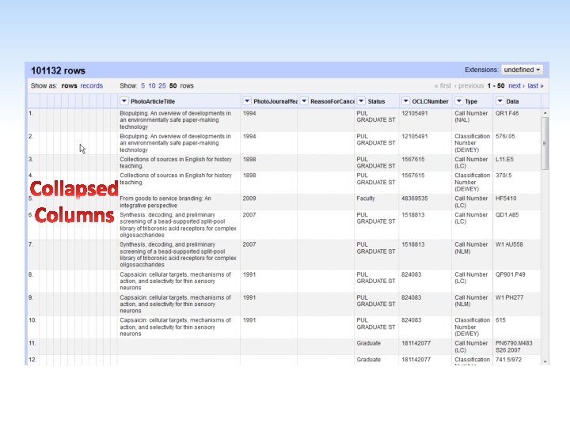Click scrollbar up arrow of the table
This screenshot has height=427, width=570.
pos(545,113)
